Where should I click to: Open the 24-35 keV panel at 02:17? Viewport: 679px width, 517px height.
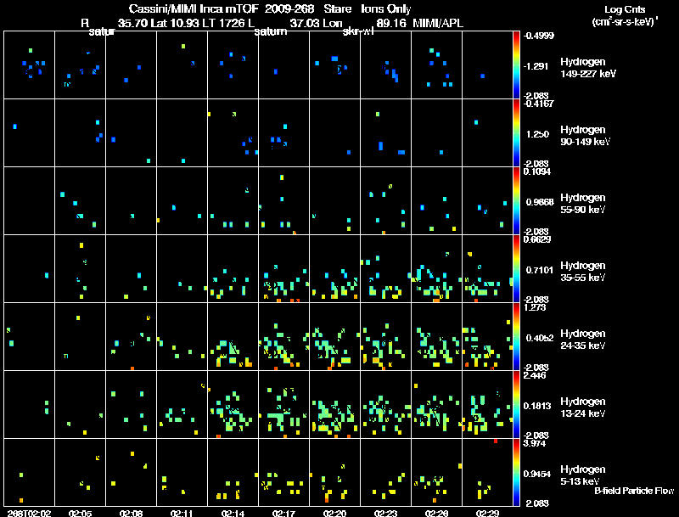[x=283, y=336]
